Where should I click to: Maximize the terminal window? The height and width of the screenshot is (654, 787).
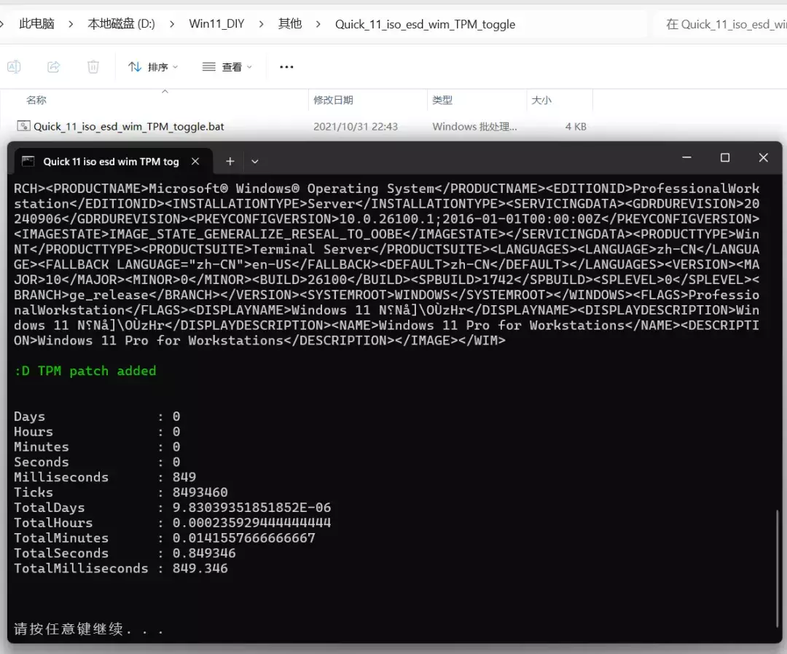725,157
